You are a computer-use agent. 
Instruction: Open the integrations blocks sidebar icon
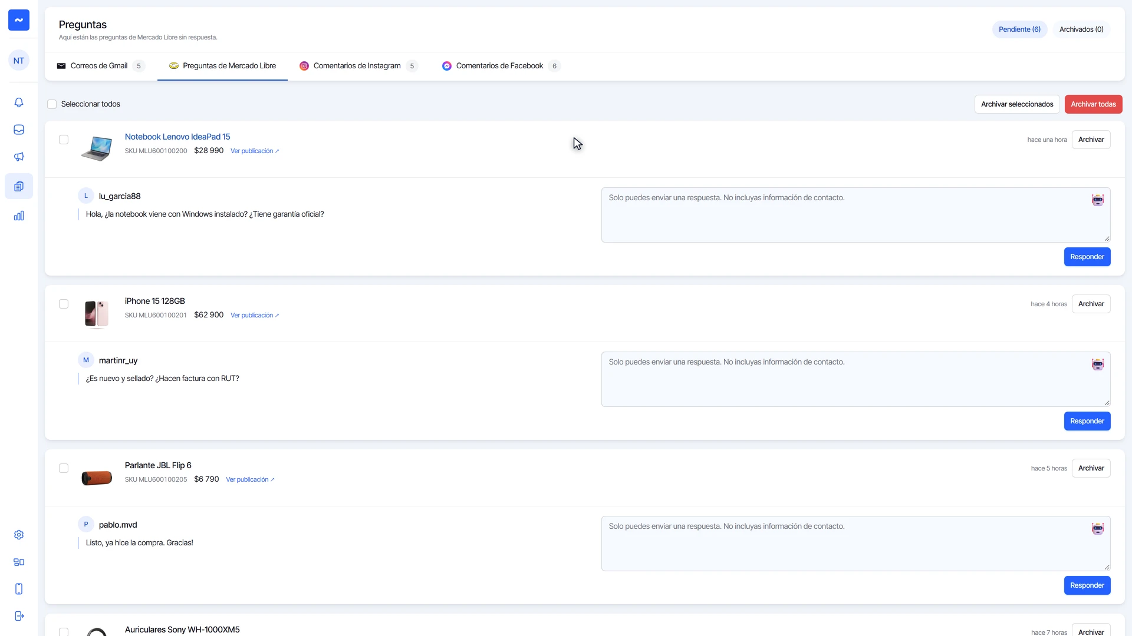click(x=19, y=562)
